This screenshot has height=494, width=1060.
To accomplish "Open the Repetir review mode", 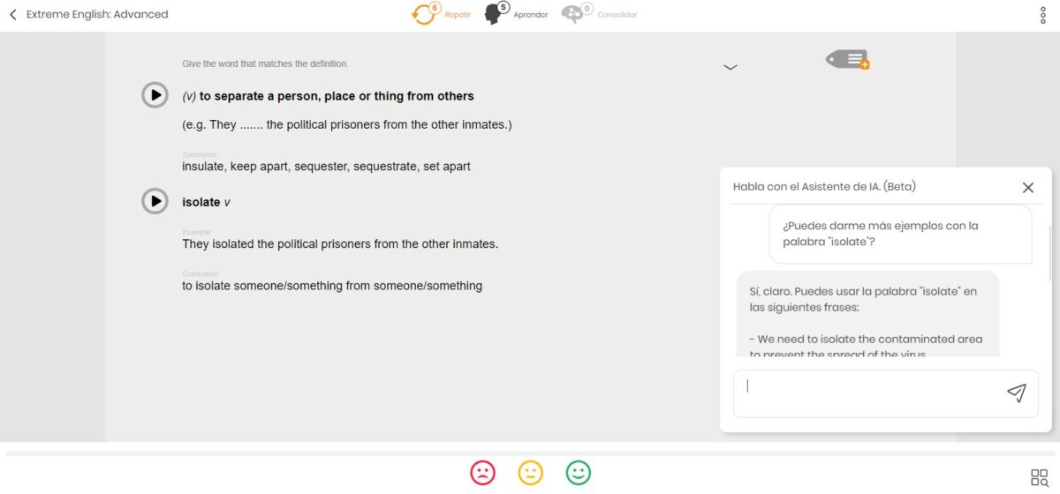I will pyautogui.click(x=442, y=14).
